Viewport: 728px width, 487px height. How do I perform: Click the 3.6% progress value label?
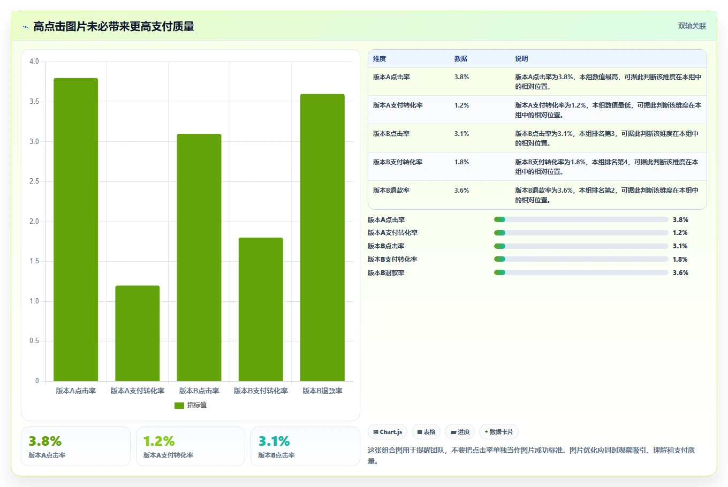point(680,273)
